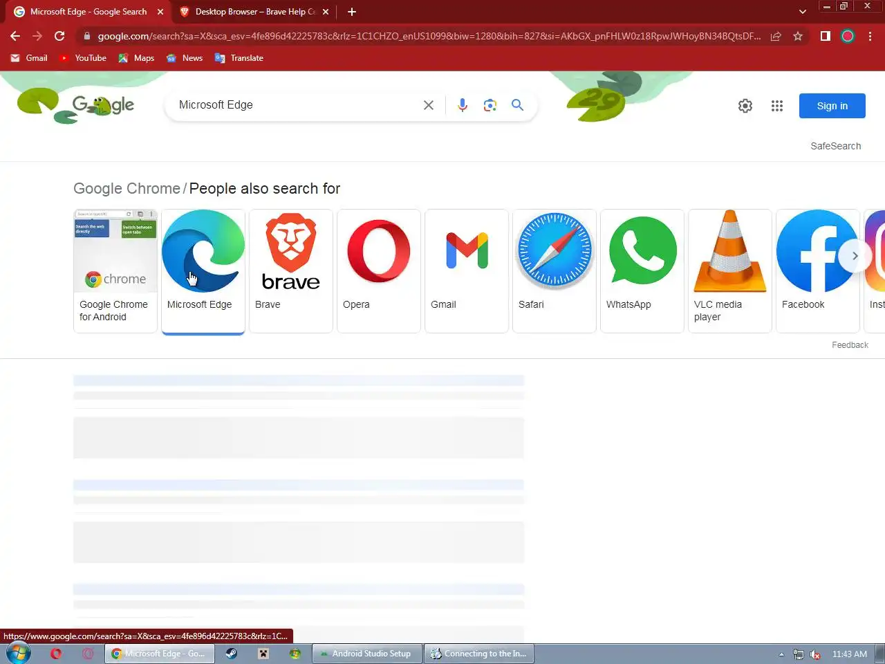Switch to Android Studio Setup window
The image size is (885, 664).
[367, 654]
